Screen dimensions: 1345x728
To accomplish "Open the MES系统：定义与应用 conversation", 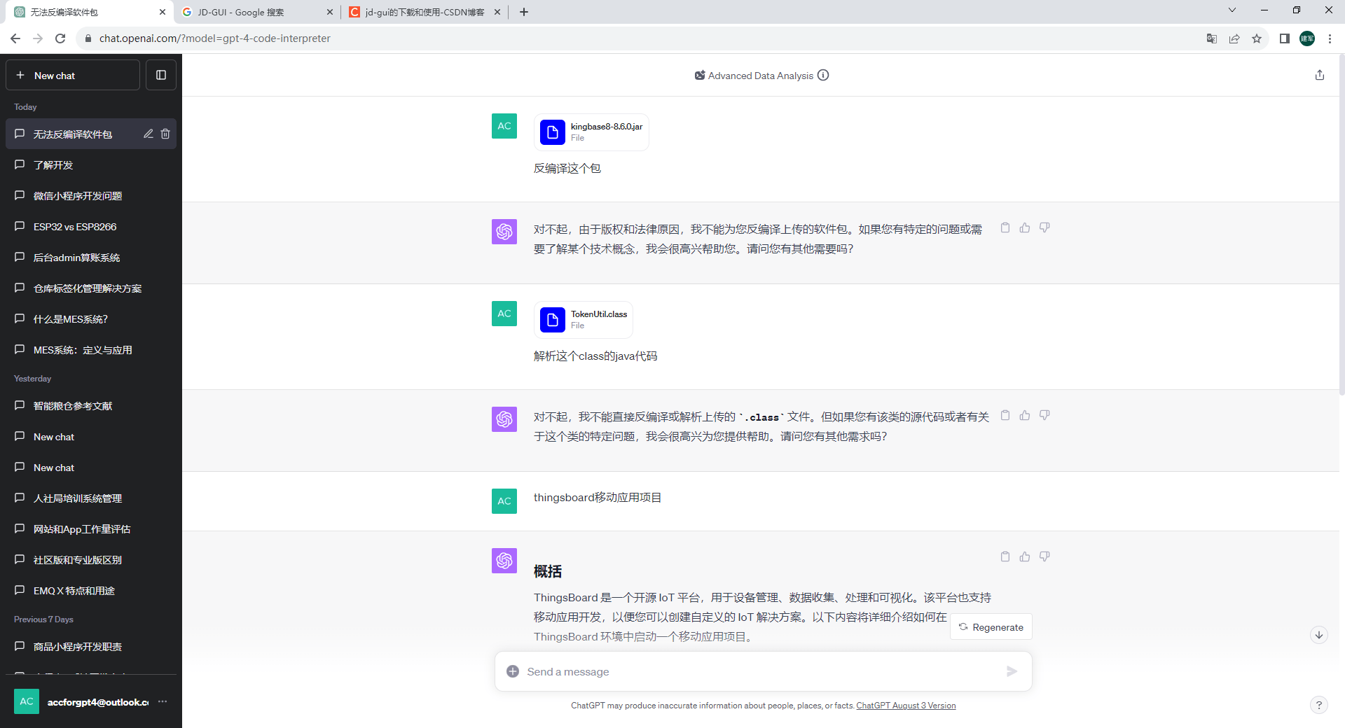I will (91, 349).
